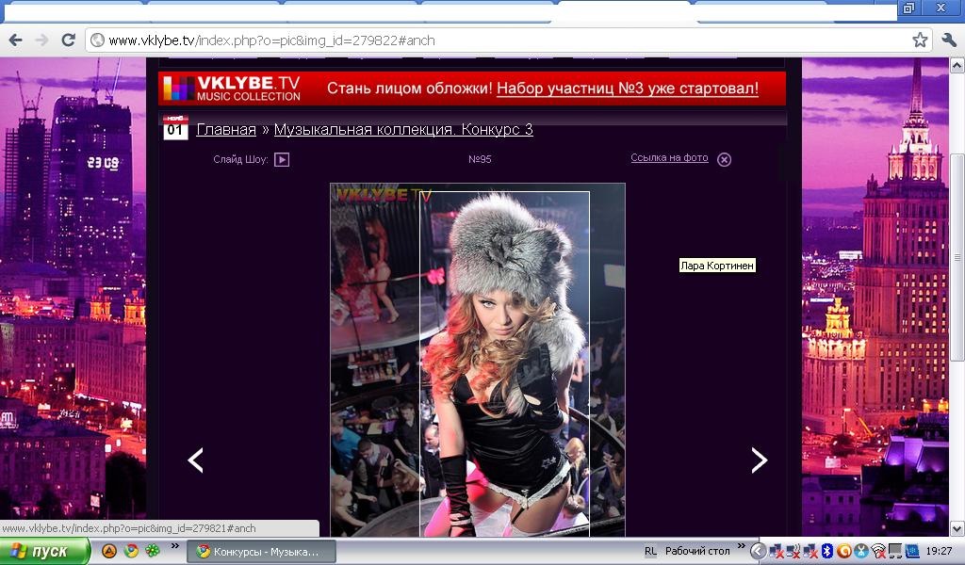Reload the page with the refresh icon
This screenshot has height=565, width=965.
tap(68, 40)
